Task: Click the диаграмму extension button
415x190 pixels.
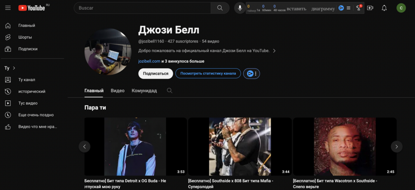Action: pos(323,9)
